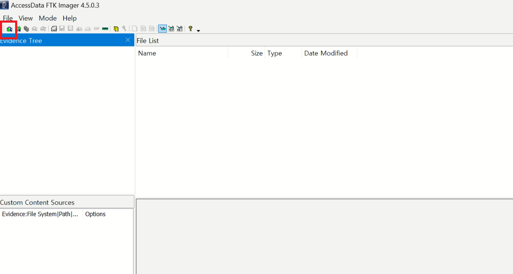Click Add All Attached Devices icon
Image resolution: width=513 pixels, height=274 pixels.
pyautogui.click(x=18, y=29)
